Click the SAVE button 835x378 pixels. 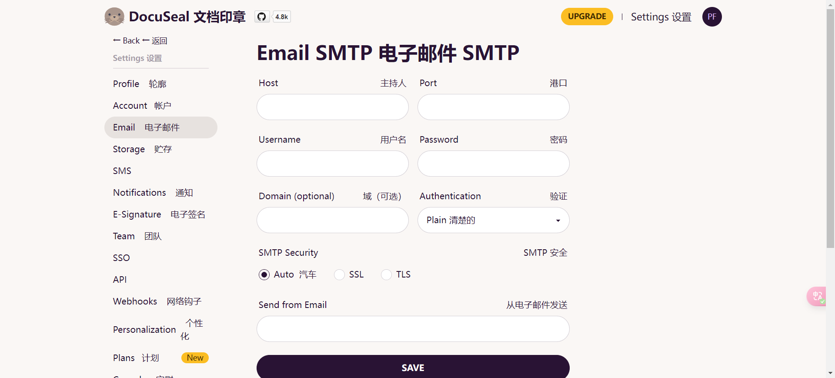pos(413,368)
